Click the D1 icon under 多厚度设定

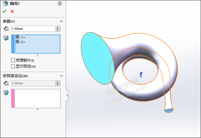[6, 83]
